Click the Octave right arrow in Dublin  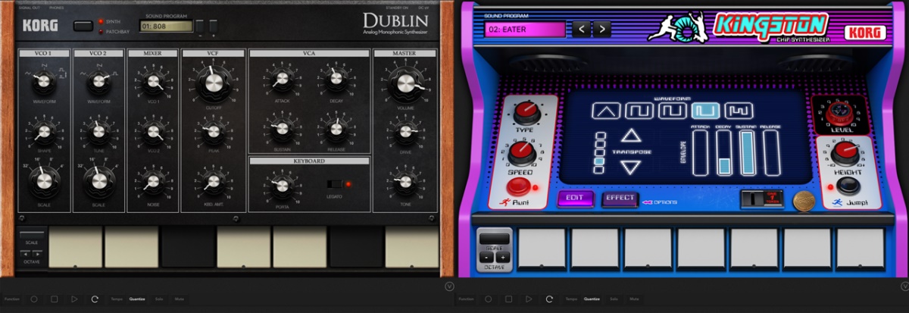(38, 254)
